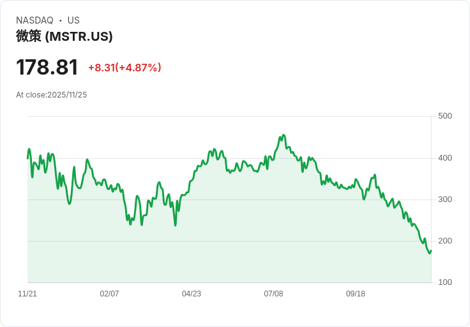Viewport: 470px width, 327px height.
Task: Select the 04/23 date on x-axis
Action: point(192,294)
